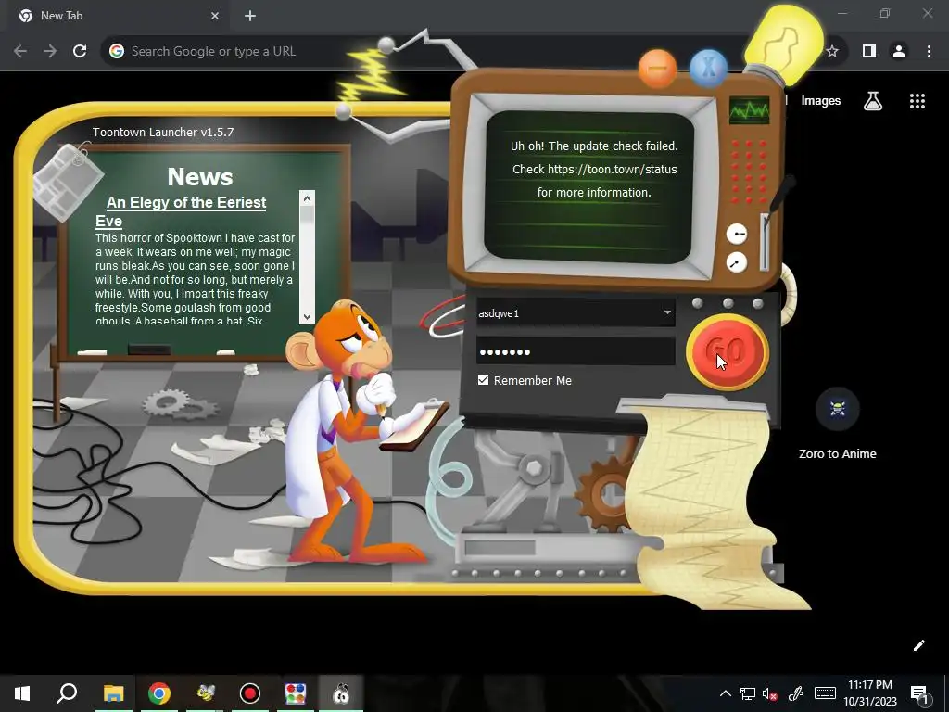Open the colorful app next to the recorder on the taskbar

point(296,693)
